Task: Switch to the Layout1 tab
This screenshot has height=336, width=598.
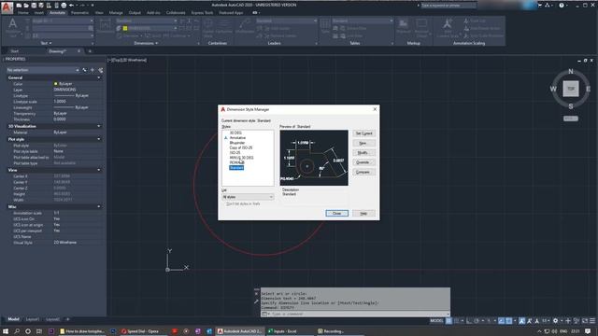Action: point(33,319)
